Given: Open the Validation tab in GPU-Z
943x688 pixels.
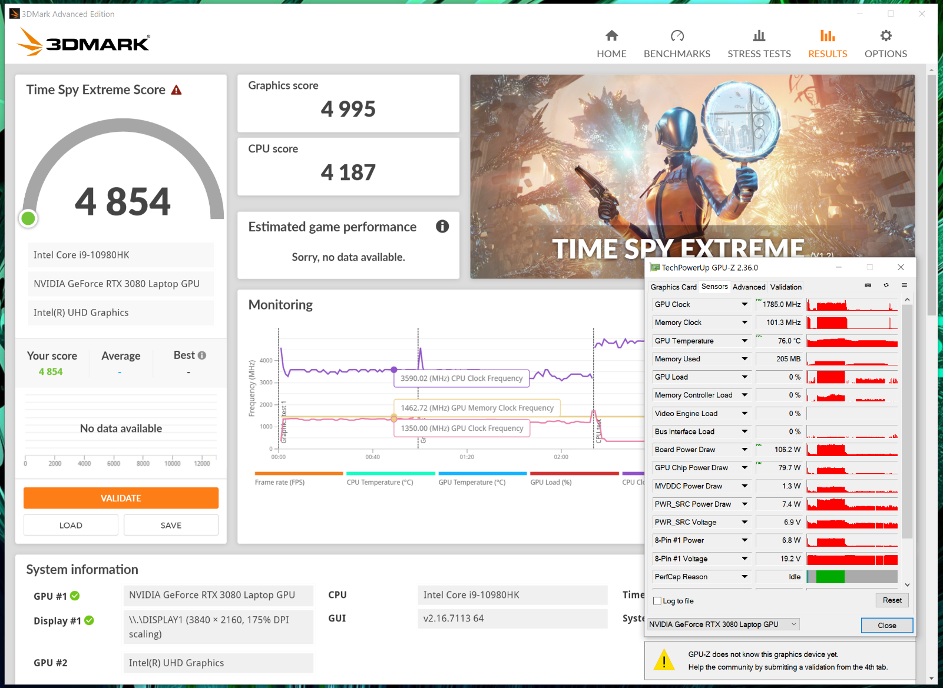Looking at the screenshot, I should pyautogui.click(x=786, y=287).
